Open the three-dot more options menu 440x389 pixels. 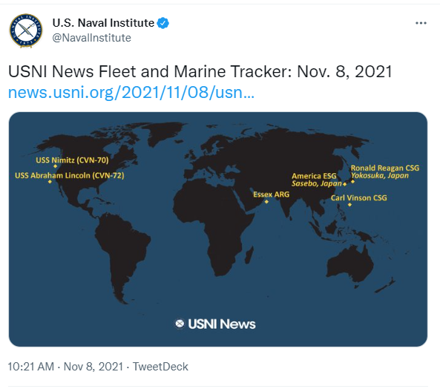point(421,23)
